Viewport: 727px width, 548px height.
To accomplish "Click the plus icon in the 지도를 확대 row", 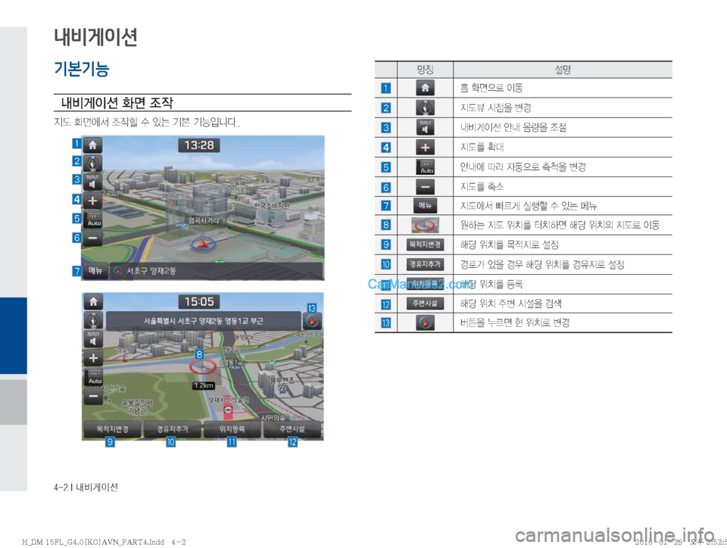I will coord(425,148).
